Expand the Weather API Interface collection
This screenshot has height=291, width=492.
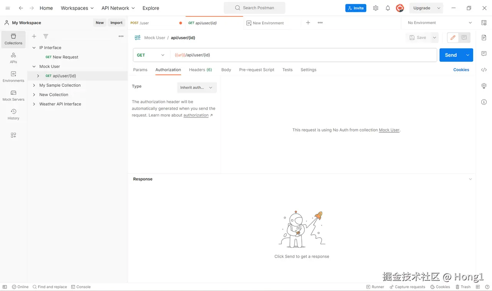coord(34,104)
